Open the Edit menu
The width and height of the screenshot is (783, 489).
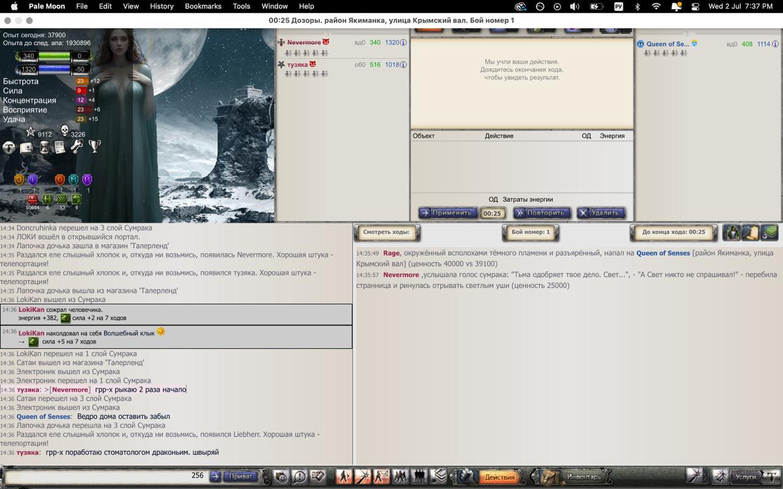(105, 6)
